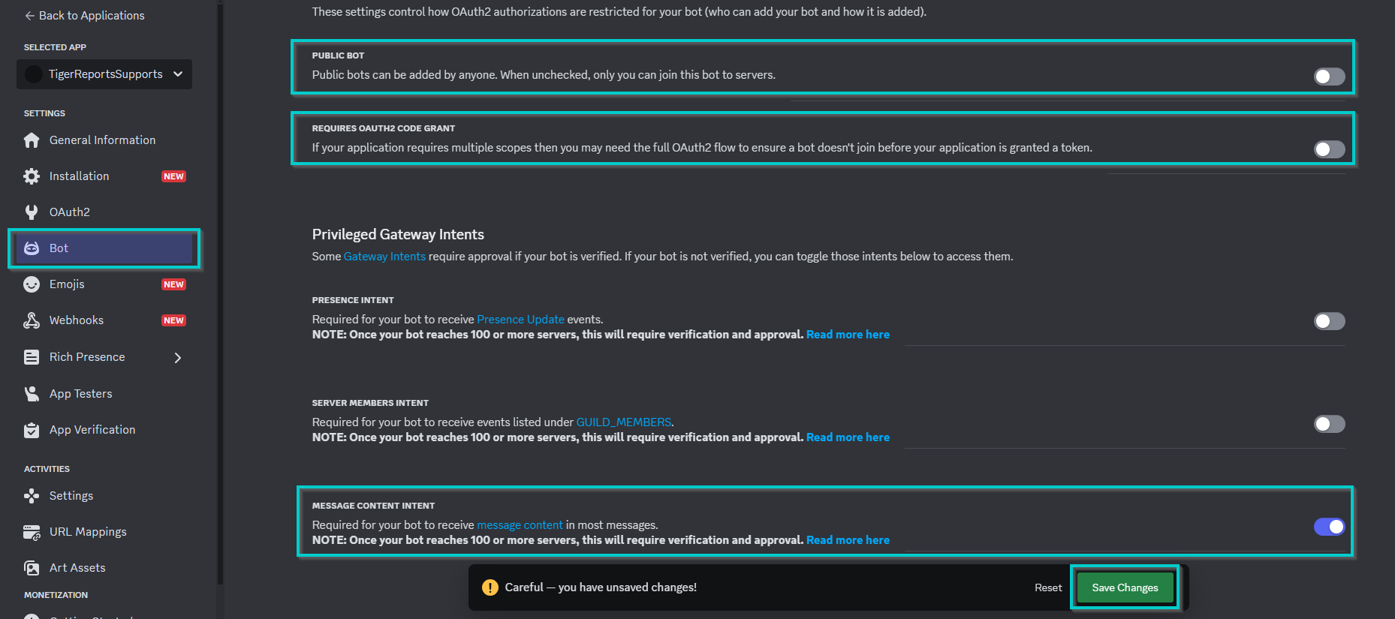Expand the Rich Presence chevron

tap(178, 358)
